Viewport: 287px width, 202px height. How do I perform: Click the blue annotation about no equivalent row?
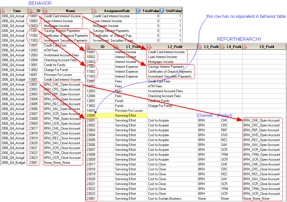[246, 16]
